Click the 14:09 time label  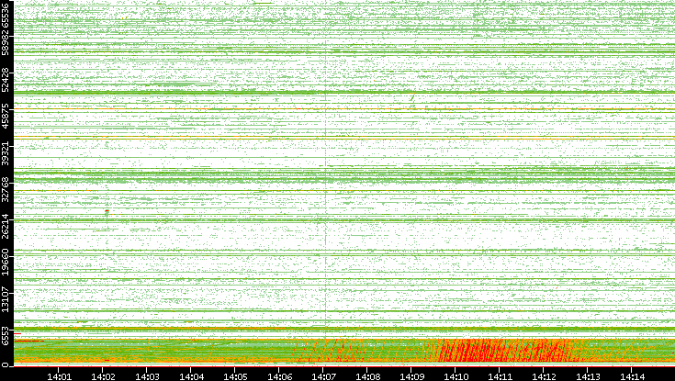click(x=411, y=375)
